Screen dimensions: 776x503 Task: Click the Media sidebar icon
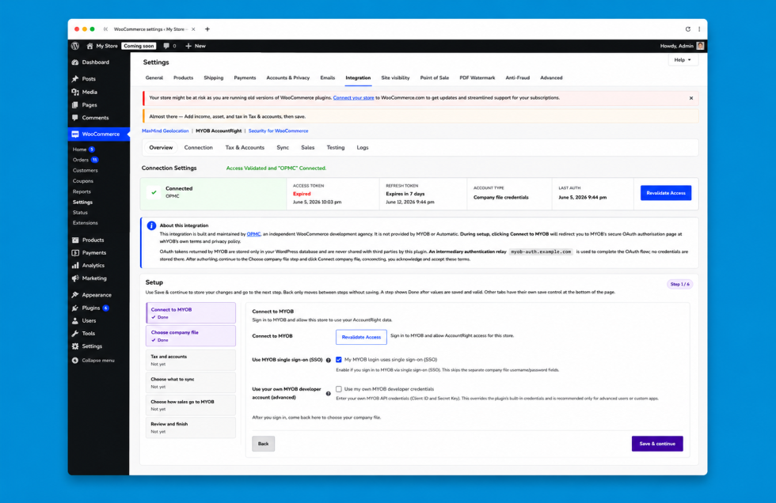tap(75, 92)
